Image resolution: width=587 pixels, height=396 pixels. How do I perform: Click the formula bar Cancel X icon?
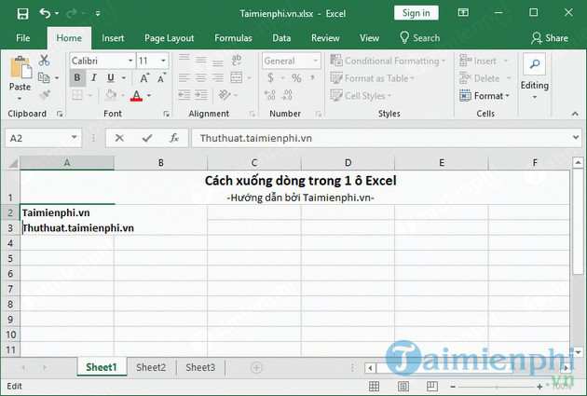point(119,138)
